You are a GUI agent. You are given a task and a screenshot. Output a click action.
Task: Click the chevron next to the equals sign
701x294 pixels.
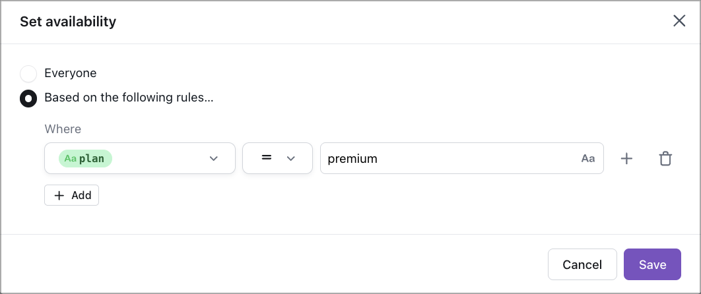click(x=290, y=159)
